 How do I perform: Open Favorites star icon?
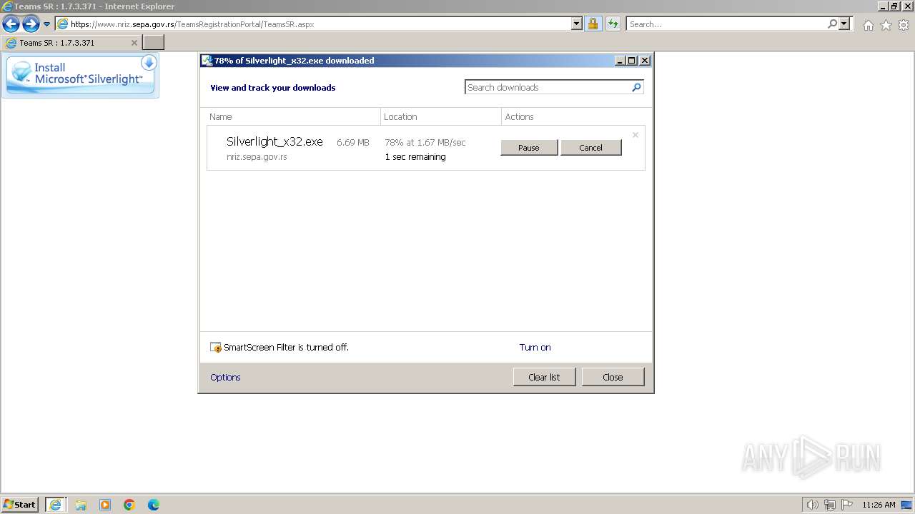pos(886,25)
